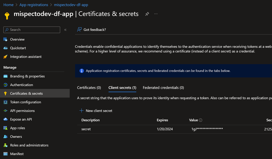The height and width of the screenshot is (159, 272).
Task: Switch to the Certificates (0) tab
Action: [x=89, y=88]
